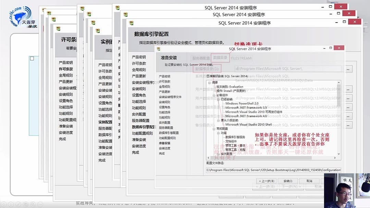Open browse dialog beside 数据根目录 field

348,68
